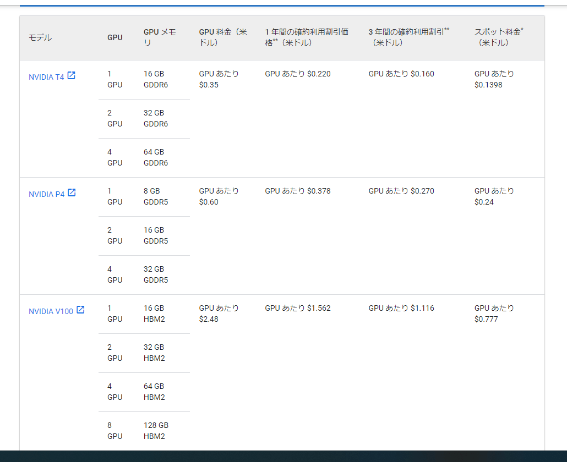Select P4 spot price $0.24
The image size is (567, 462).
pyautogui.click(x=494, y=196)
